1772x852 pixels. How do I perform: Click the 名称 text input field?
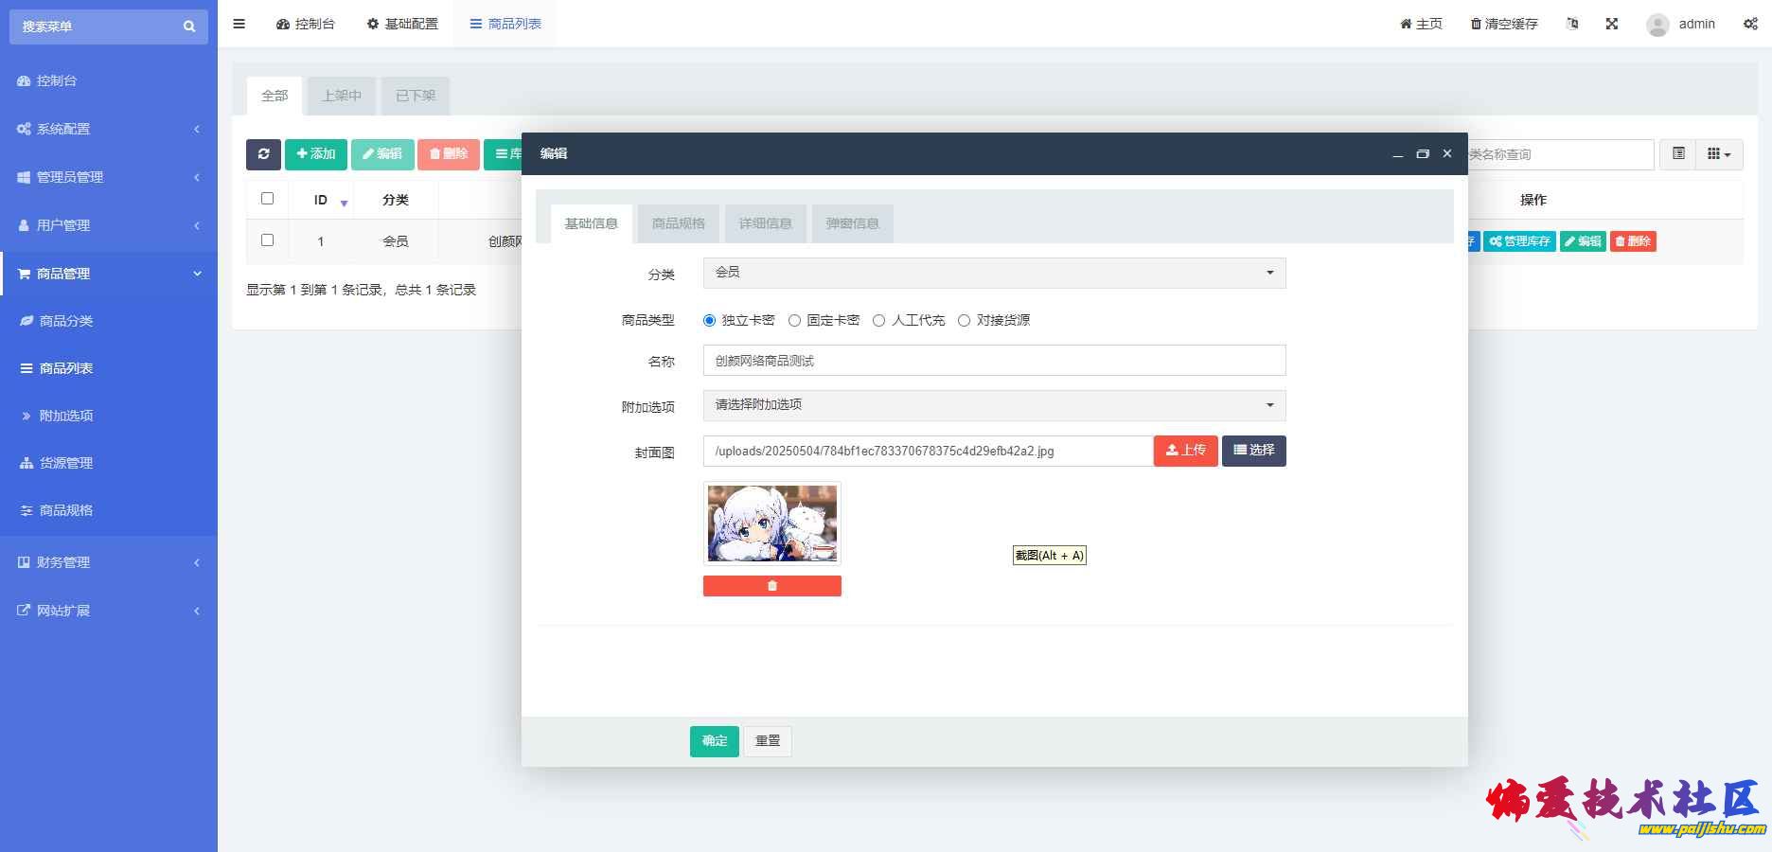(994, 361)
